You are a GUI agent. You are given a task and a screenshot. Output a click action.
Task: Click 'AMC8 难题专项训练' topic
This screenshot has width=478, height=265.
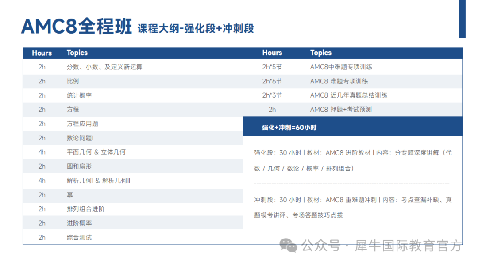[339, 81]
